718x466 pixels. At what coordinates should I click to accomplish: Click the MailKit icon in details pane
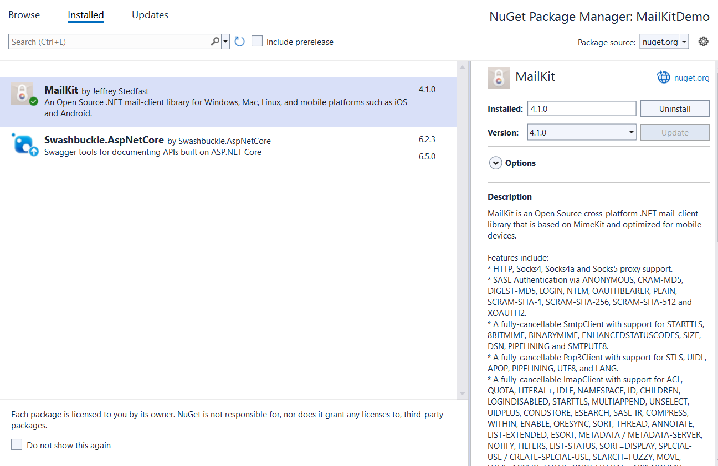coord(499,78)
